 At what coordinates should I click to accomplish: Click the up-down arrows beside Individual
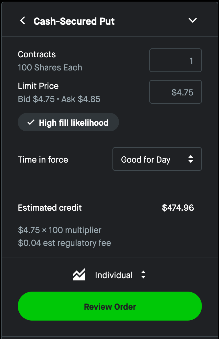pyautogui.click(x=143, y=275)
